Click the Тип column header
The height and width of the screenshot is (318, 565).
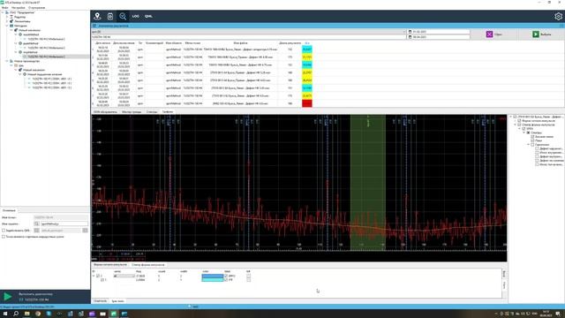[x=140, y=43]
